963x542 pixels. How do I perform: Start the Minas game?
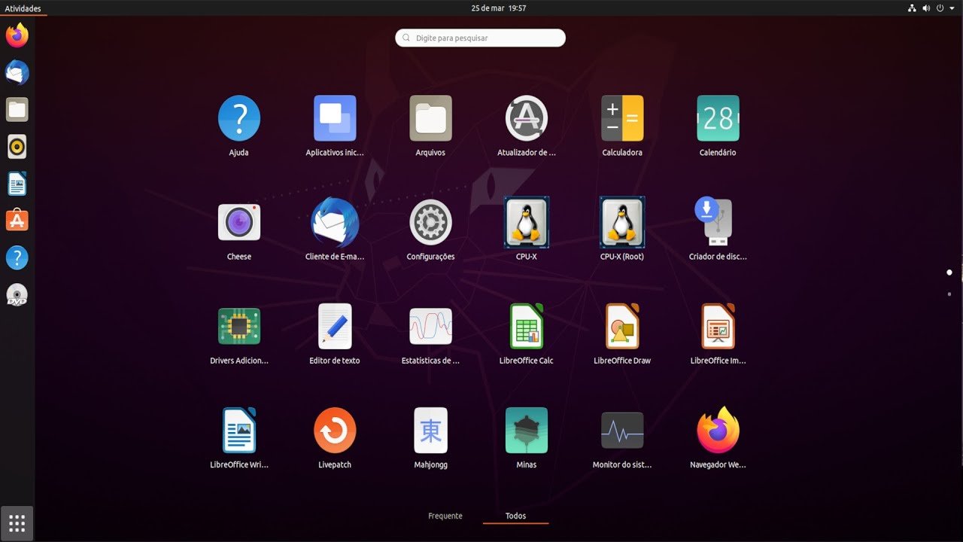click(x=527, y=430)
